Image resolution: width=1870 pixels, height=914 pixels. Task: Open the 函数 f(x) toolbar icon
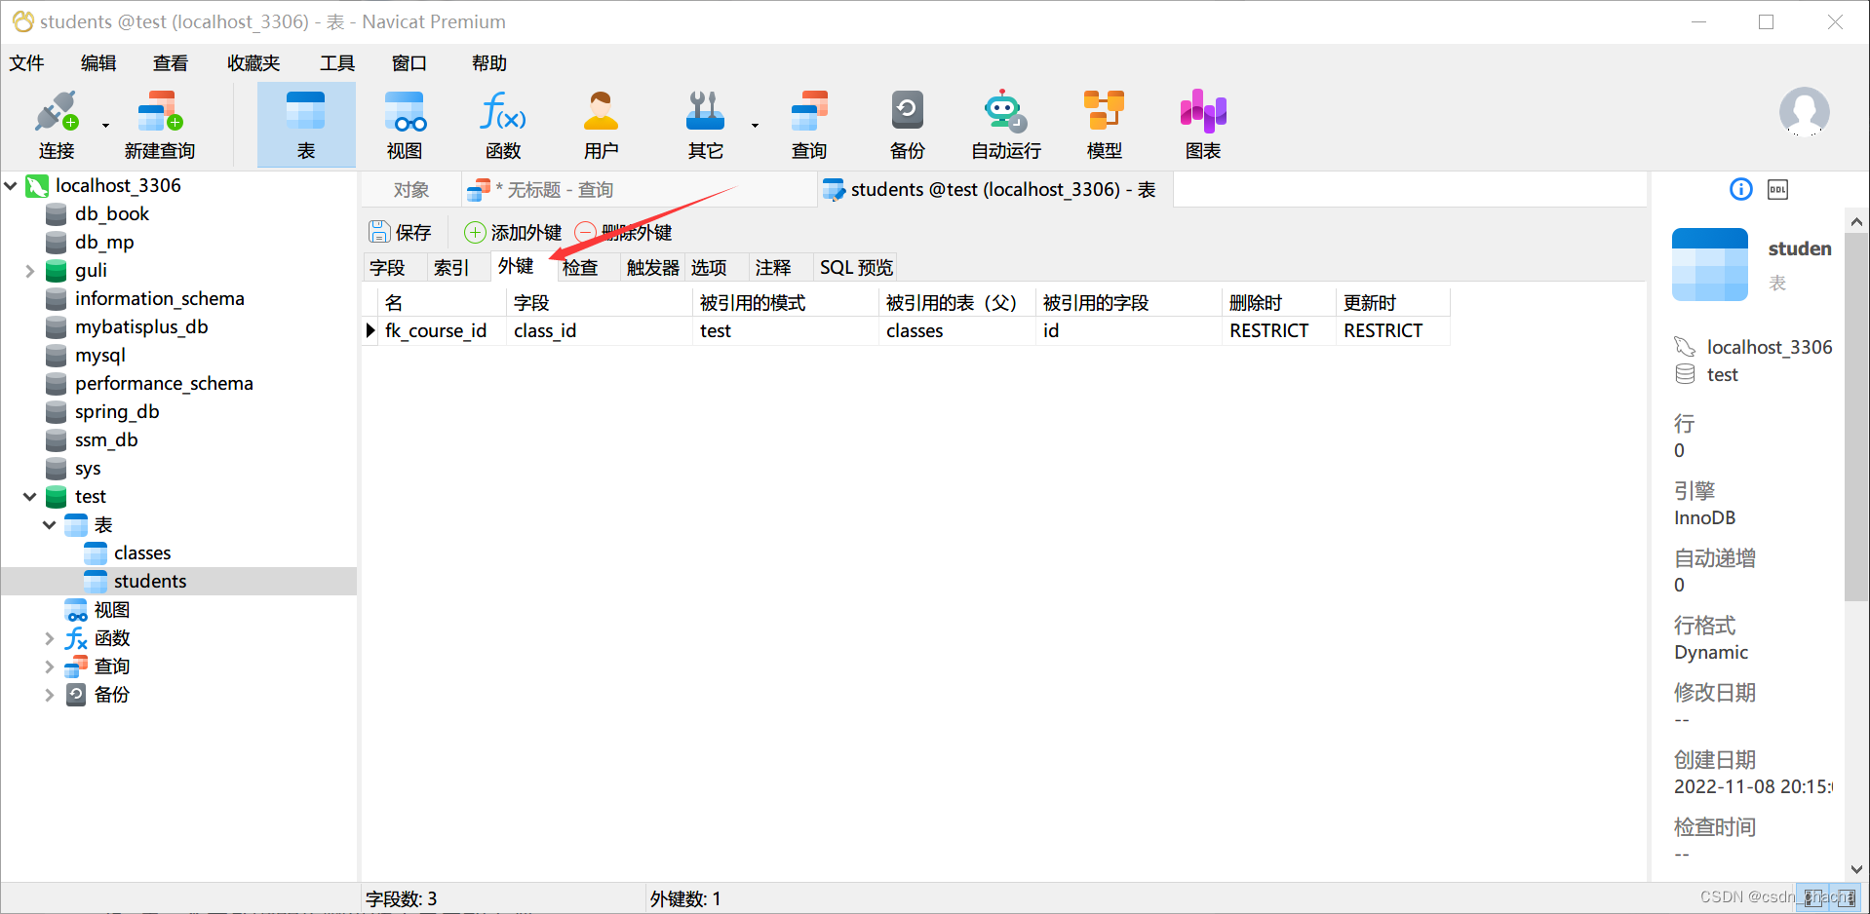(x=501, y=122)
